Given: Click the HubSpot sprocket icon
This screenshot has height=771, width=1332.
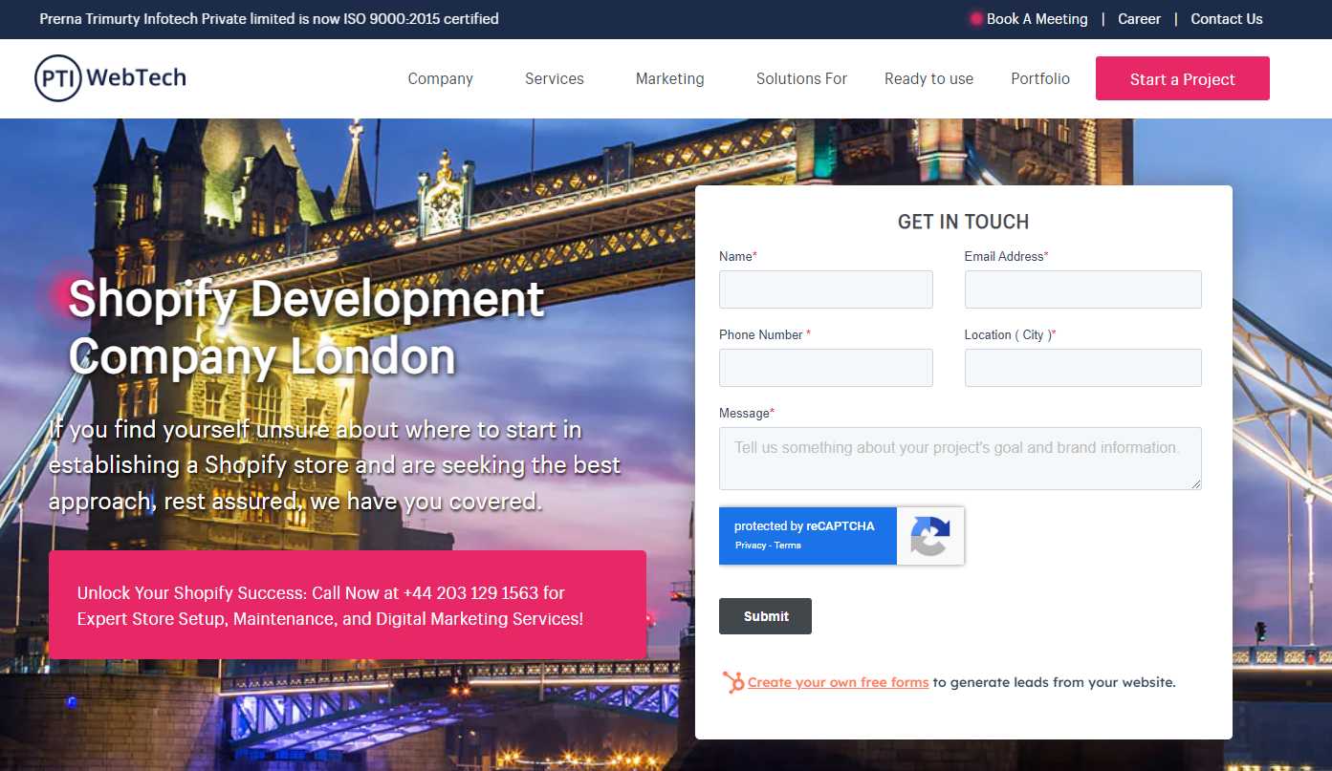Looking at the screenshot, I should pyautogui.click(x=733, y=682).
